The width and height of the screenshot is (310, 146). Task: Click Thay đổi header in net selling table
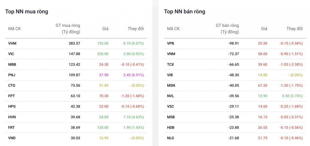click(294, 29)
